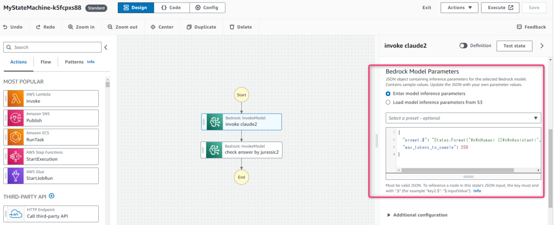
Task: Click the Amazon ECS RunTask icon
Action: click(15, 137)
